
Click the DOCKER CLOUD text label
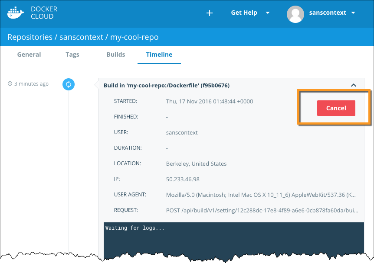(43, 13)
